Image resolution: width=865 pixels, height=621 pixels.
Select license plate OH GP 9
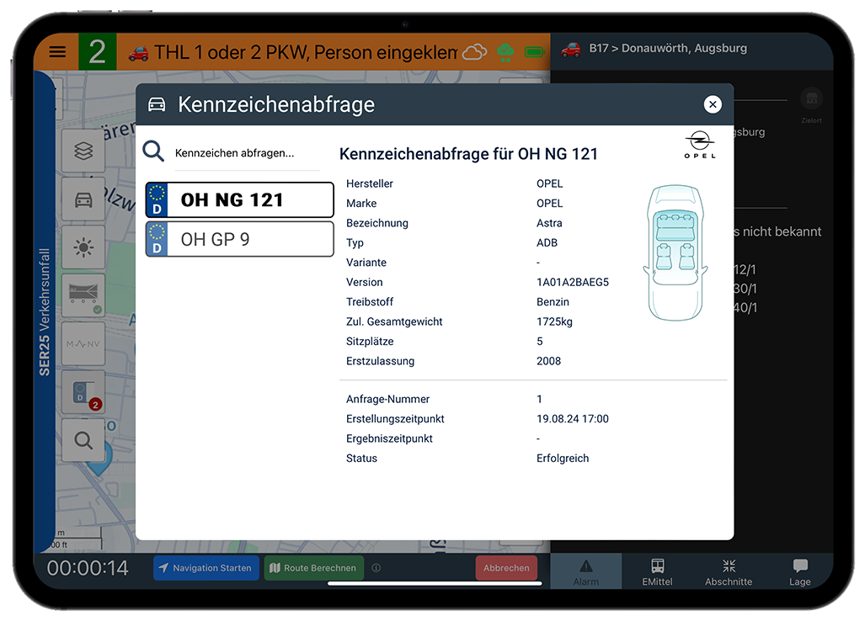pyautogui.click(x=240, y=239)
